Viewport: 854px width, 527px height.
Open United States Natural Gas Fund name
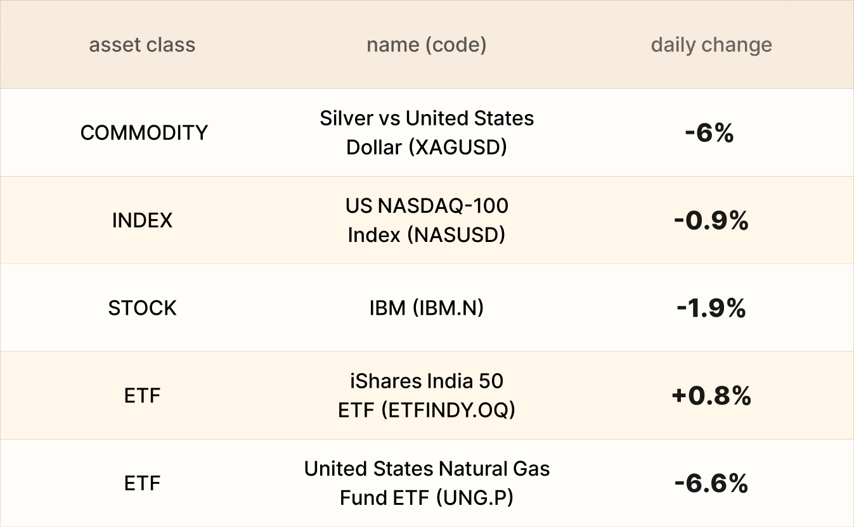pyautogui.click(x=427, y=483)
